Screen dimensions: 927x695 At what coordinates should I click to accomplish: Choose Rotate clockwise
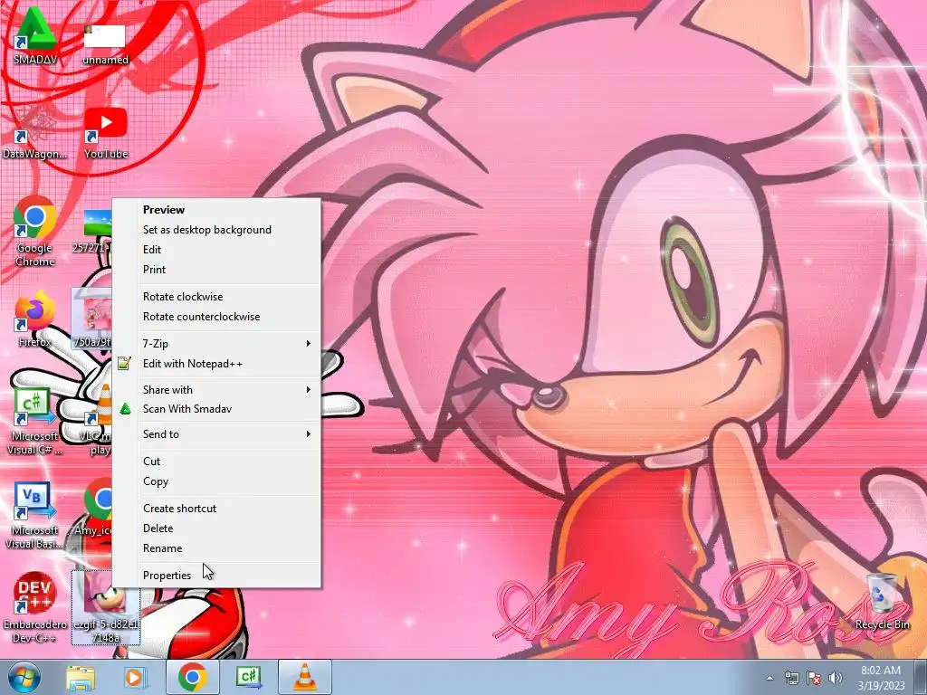pos(216,297)
